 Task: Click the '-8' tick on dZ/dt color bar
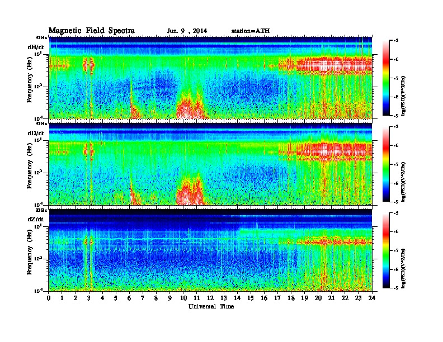[396, 269]
